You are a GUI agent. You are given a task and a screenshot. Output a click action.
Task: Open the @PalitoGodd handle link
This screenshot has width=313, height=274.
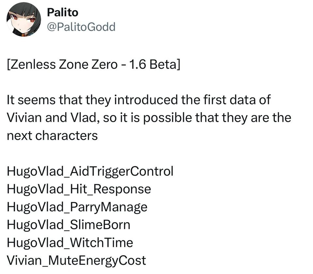[x=81, y=27]
